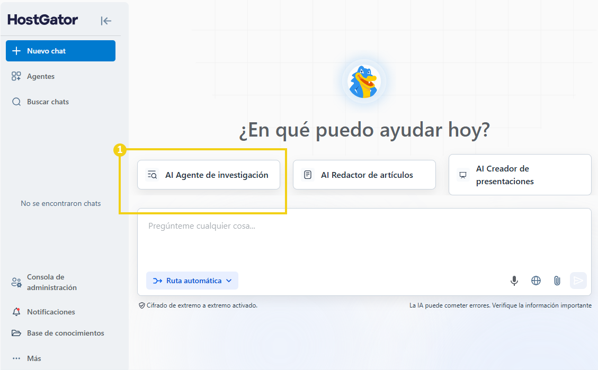Open Notificaciones

[43, 312]
